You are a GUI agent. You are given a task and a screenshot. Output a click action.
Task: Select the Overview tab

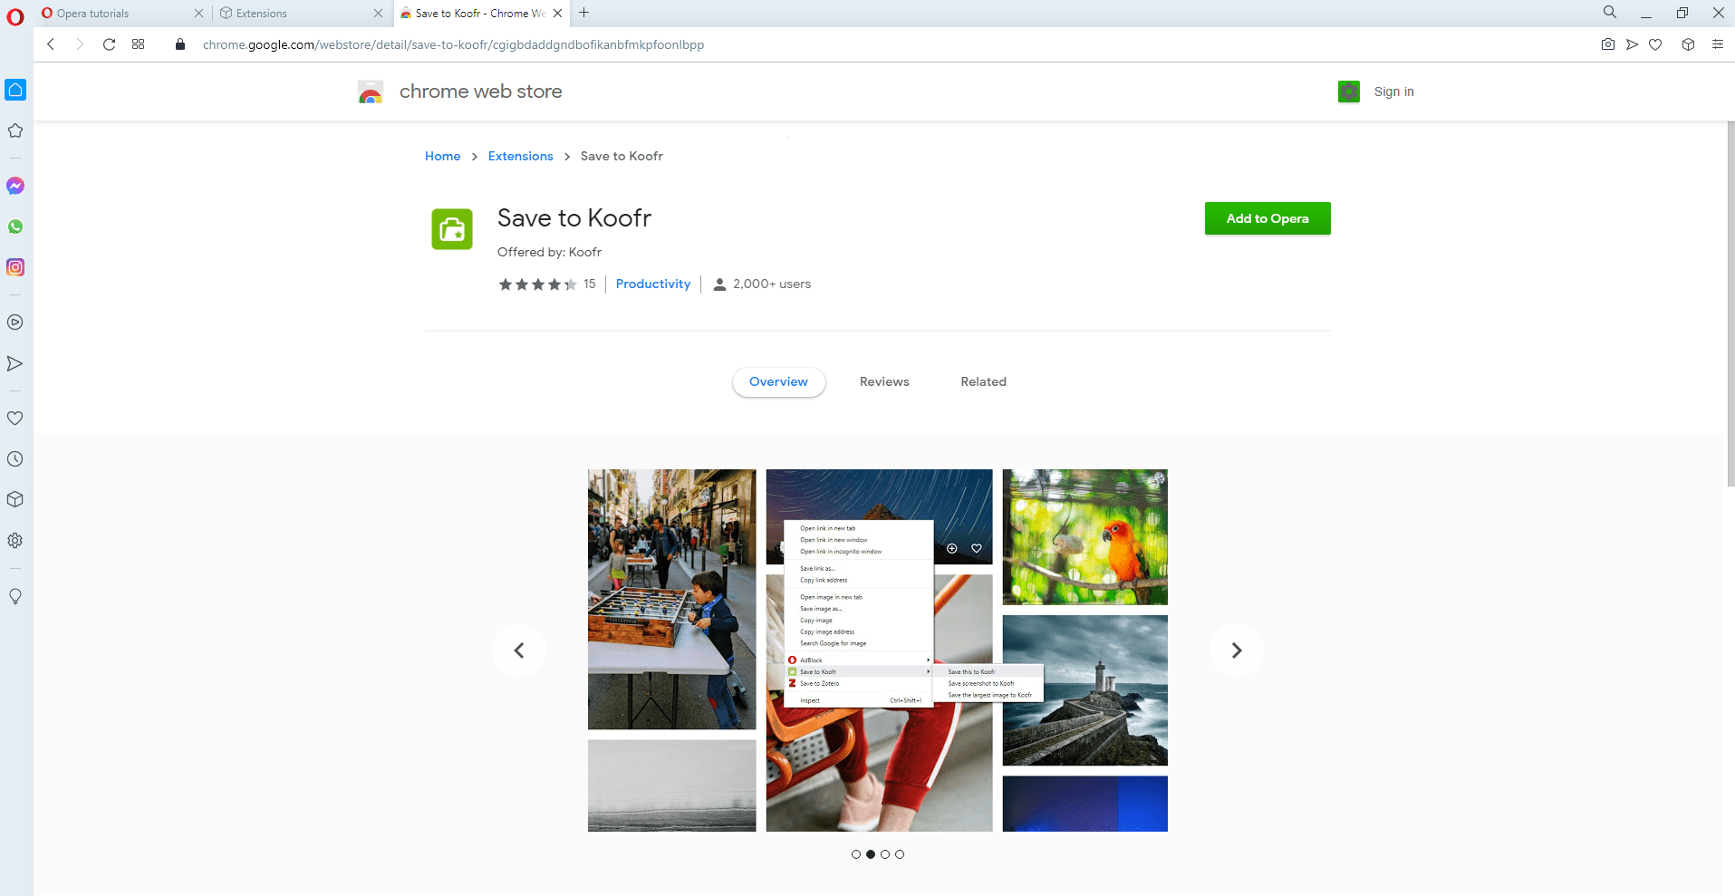[x=778, y=381]
